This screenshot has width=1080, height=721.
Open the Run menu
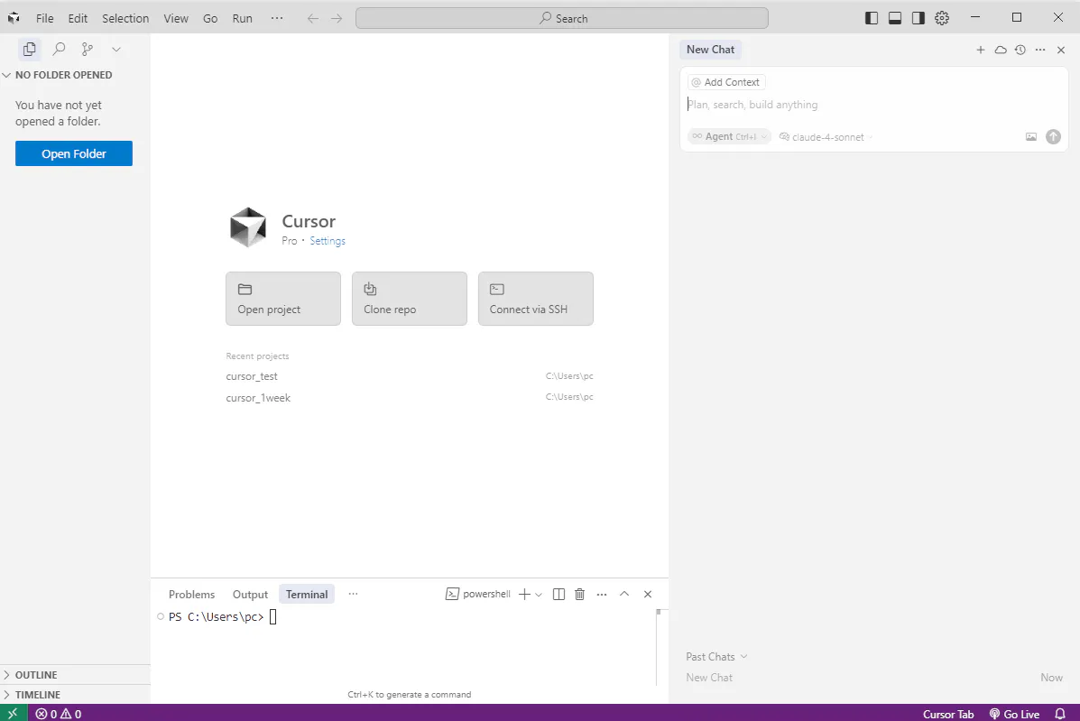[x=243, y=19]
